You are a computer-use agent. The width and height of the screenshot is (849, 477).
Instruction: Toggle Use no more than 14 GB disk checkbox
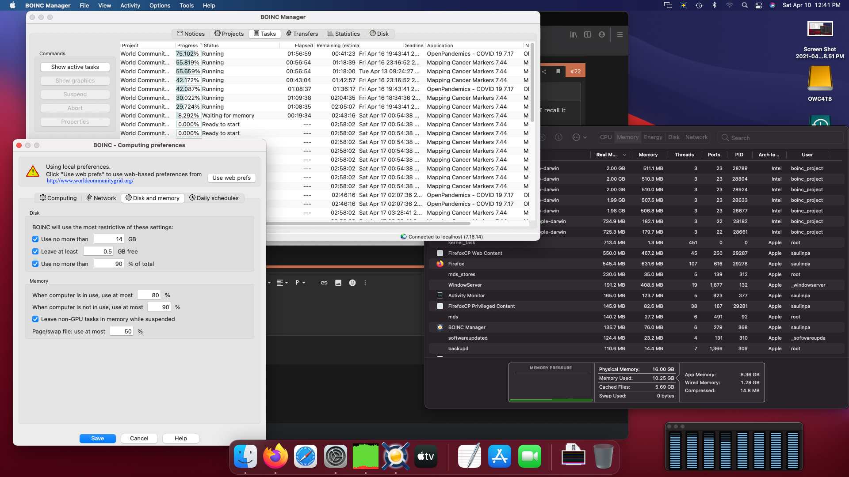pyautogui.click(x=35, y=239)
